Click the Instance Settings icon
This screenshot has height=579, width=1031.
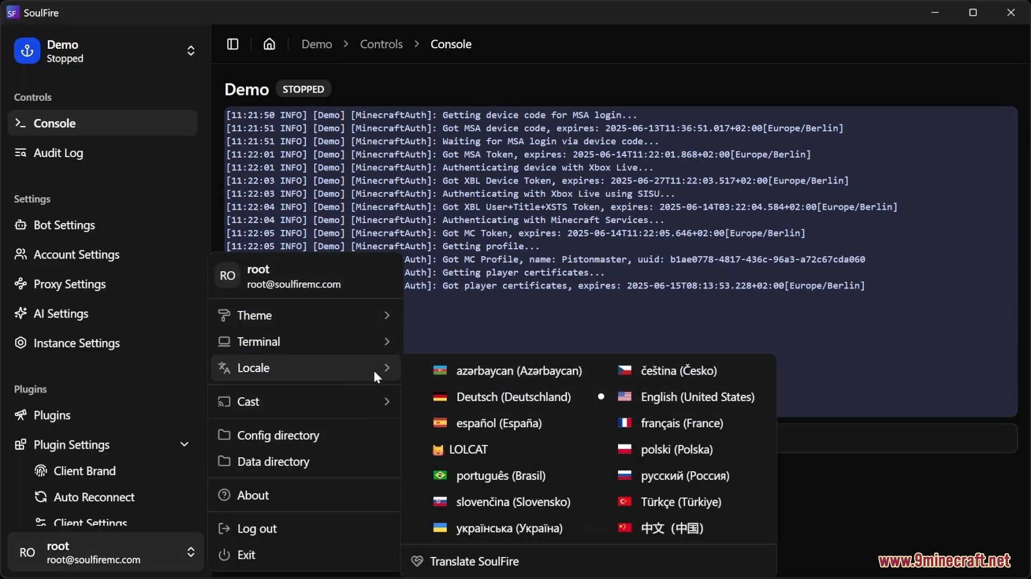click(x=20, y=343)
